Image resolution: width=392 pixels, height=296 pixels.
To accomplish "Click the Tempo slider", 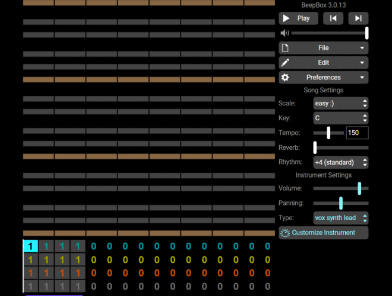I will [328, 133].
